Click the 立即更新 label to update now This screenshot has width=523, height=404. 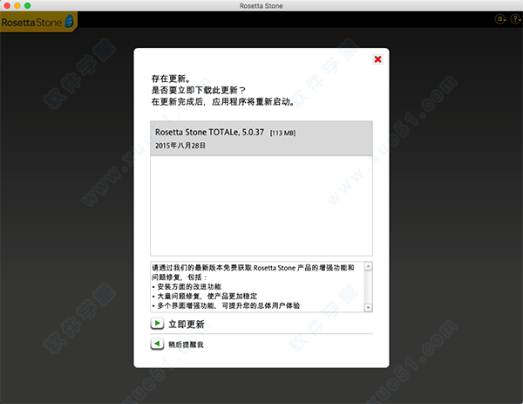pos(187,325)
